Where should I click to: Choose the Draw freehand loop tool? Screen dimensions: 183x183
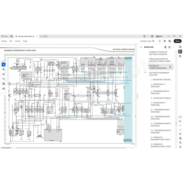3,79
